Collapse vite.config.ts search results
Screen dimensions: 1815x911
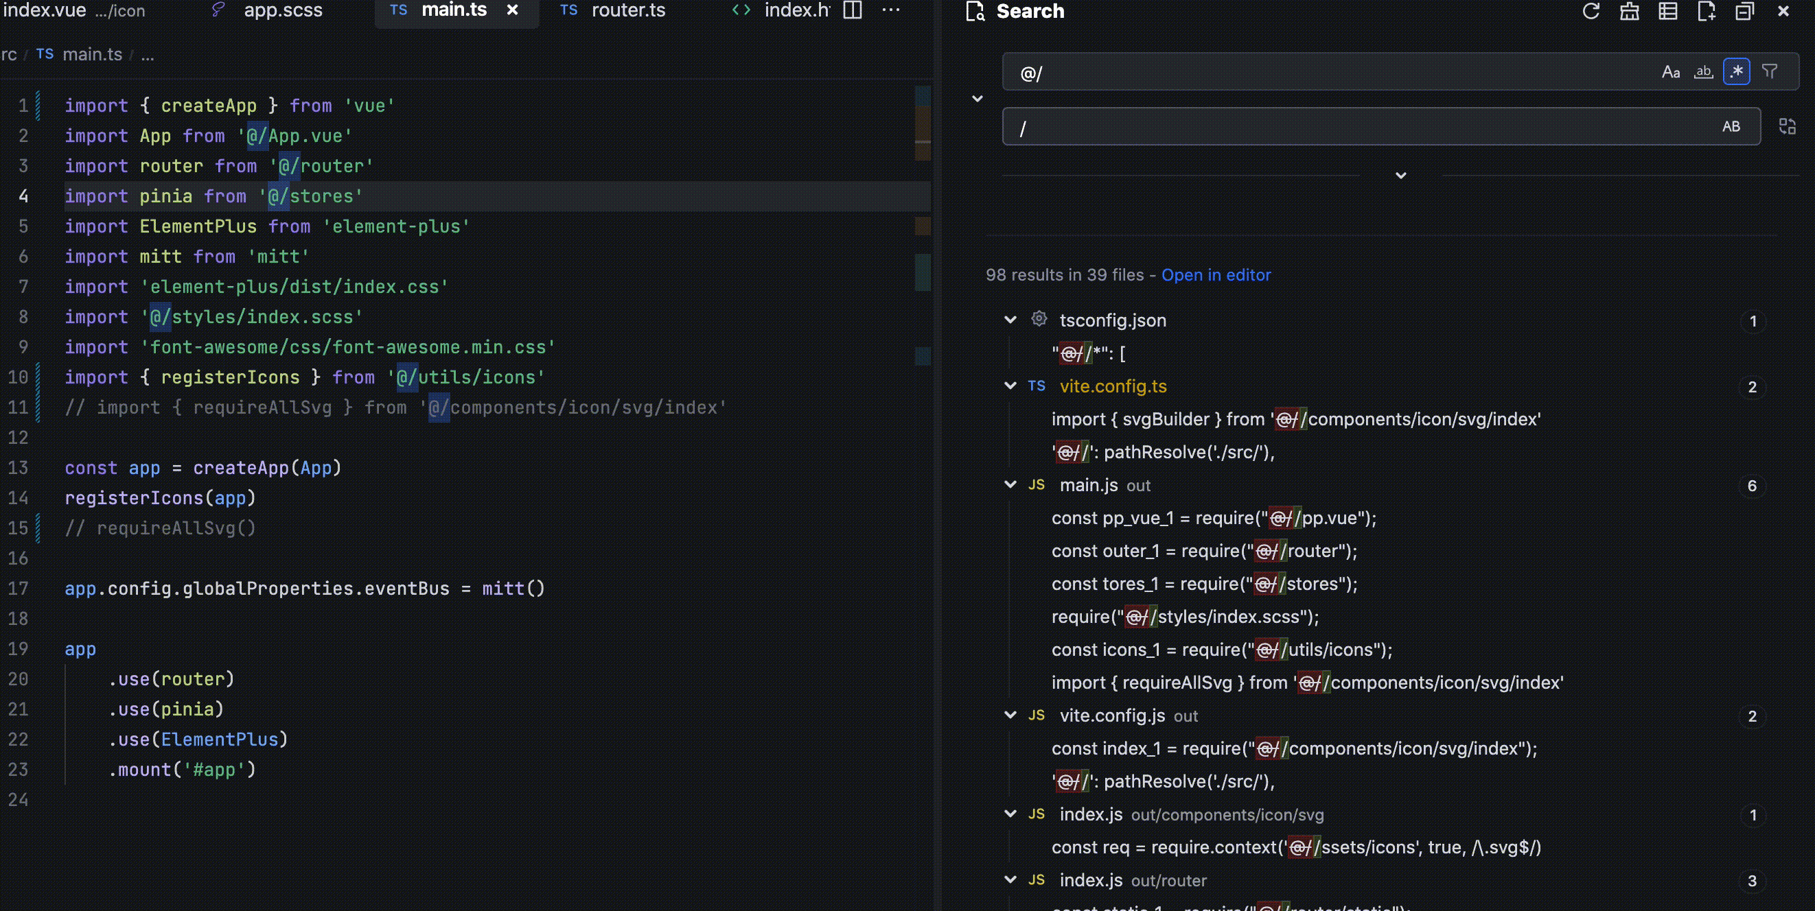tap(1010, 386)
